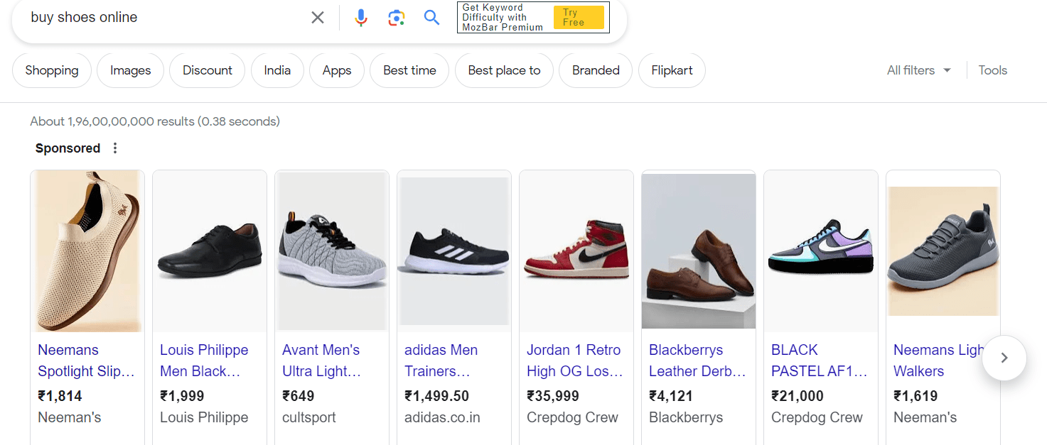Click the blue search magnifier icon

[x=431, y=17]
